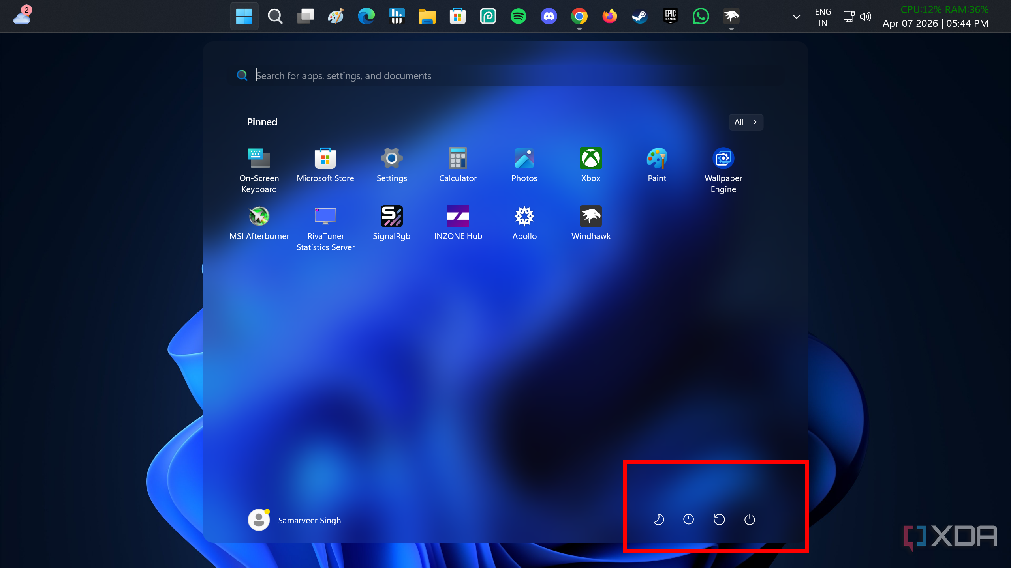
Task: Open weather widget on taskbar
Action: 22,16
